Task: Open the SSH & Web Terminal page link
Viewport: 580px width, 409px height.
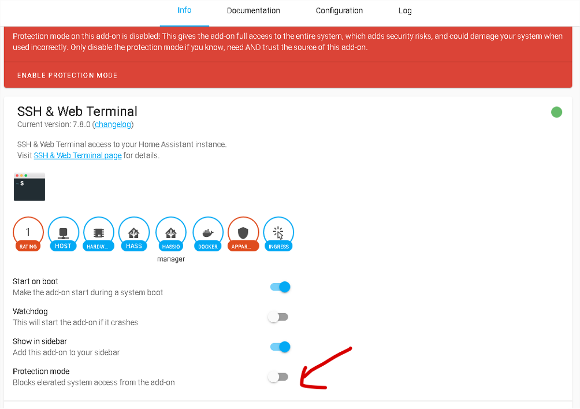Action: point(77,156)
